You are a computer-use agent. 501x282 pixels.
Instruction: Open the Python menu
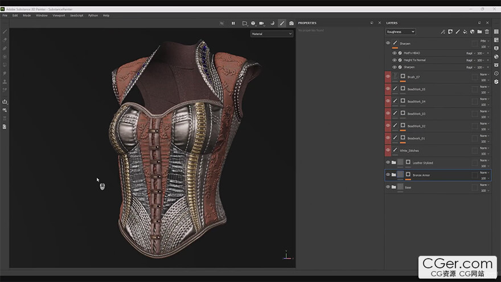pyautogui.click(x=93, y=15)
